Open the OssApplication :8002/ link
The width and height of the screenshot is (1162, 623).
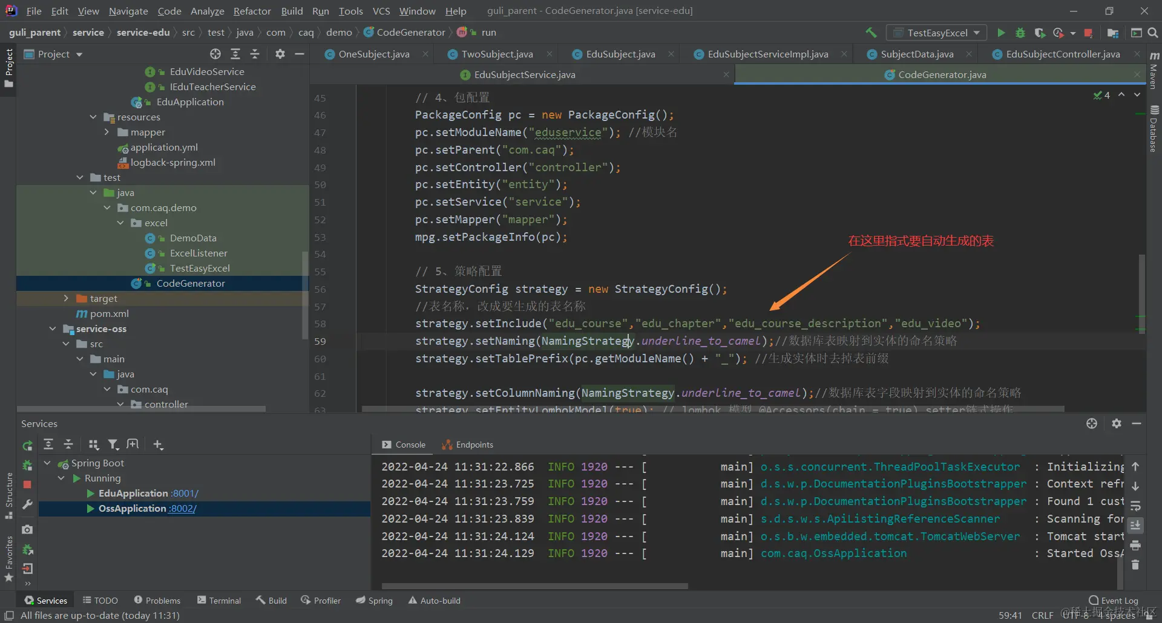tap(182, 509)
